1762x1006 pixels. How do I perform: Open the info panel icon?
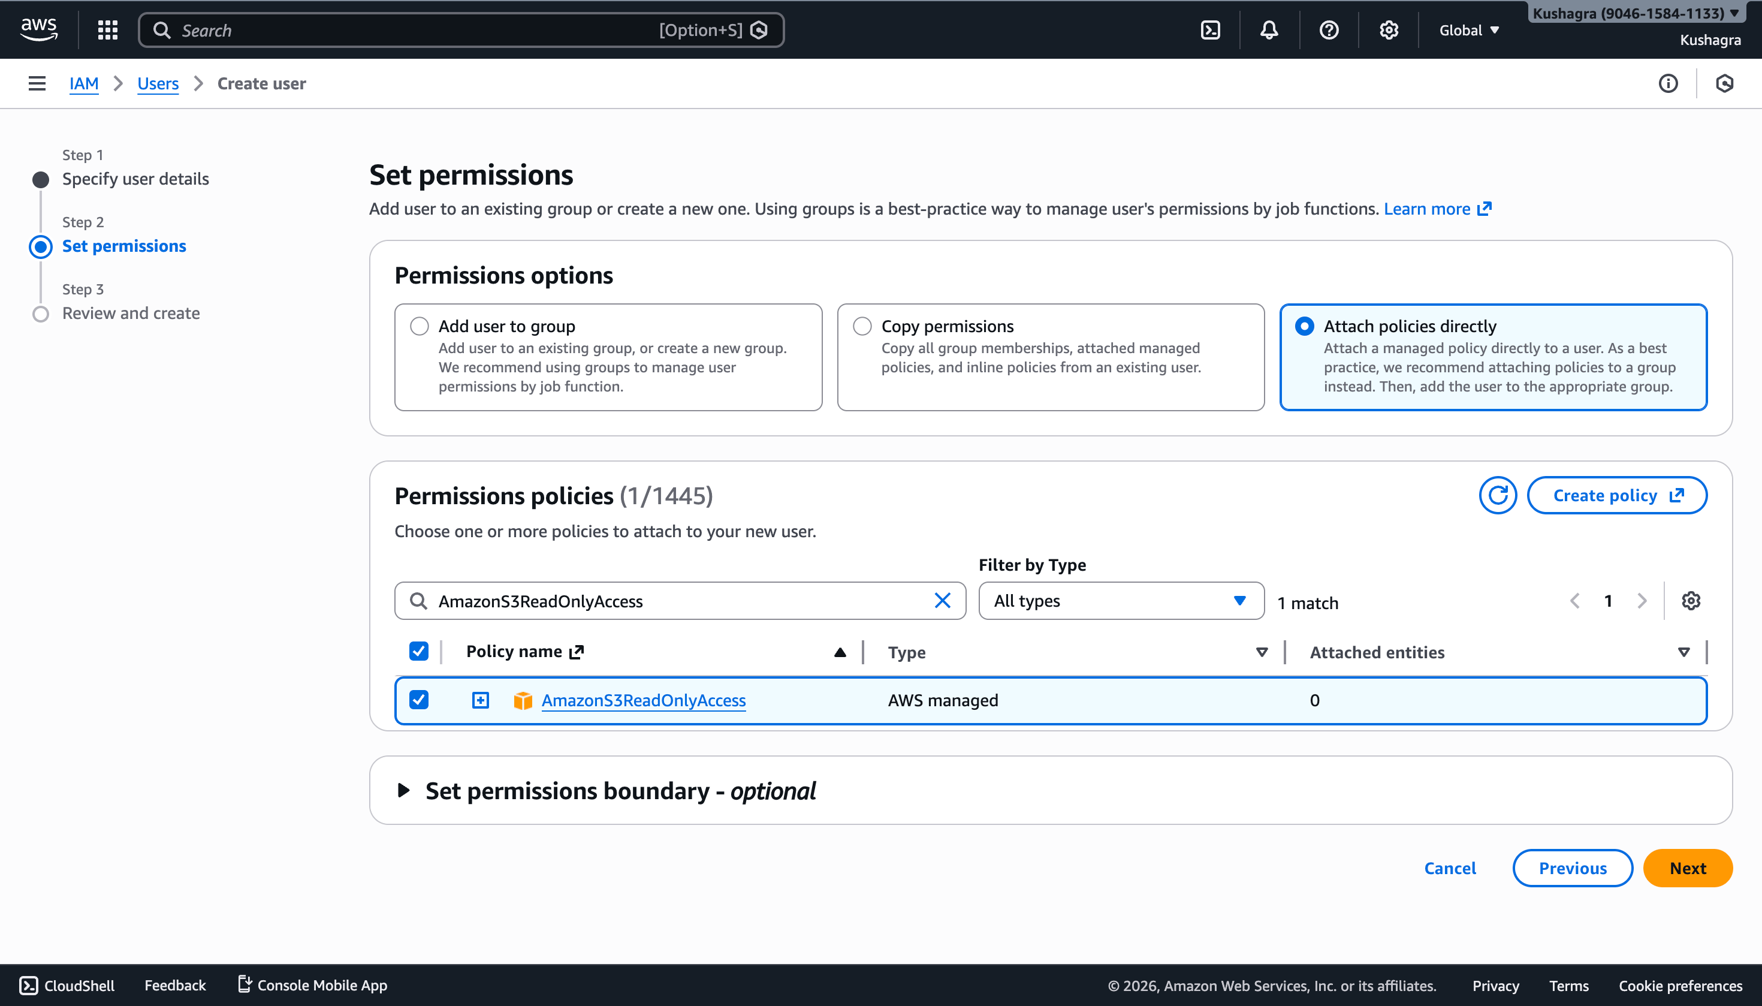click(1668, 83)
